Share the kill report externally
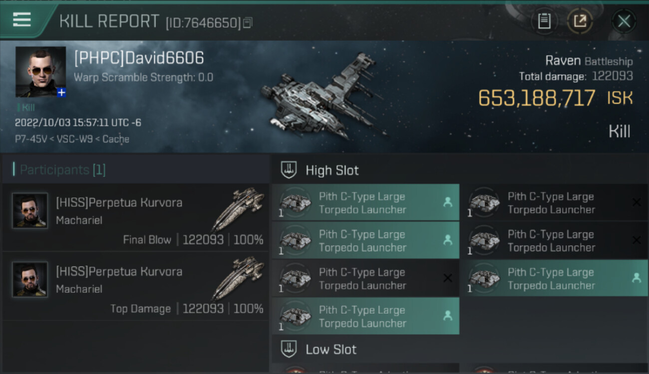649x374 pixels. 580,21
